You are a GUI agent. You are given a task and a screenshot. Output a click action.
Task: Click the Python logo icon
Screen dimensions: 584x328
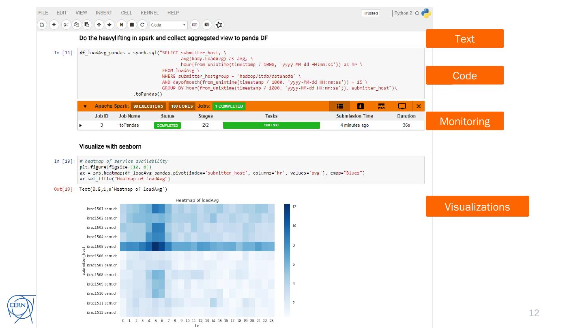(x=426, y=13)
